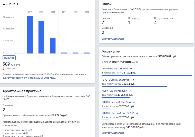Click the Связей count value 7

tap(103, 23)
